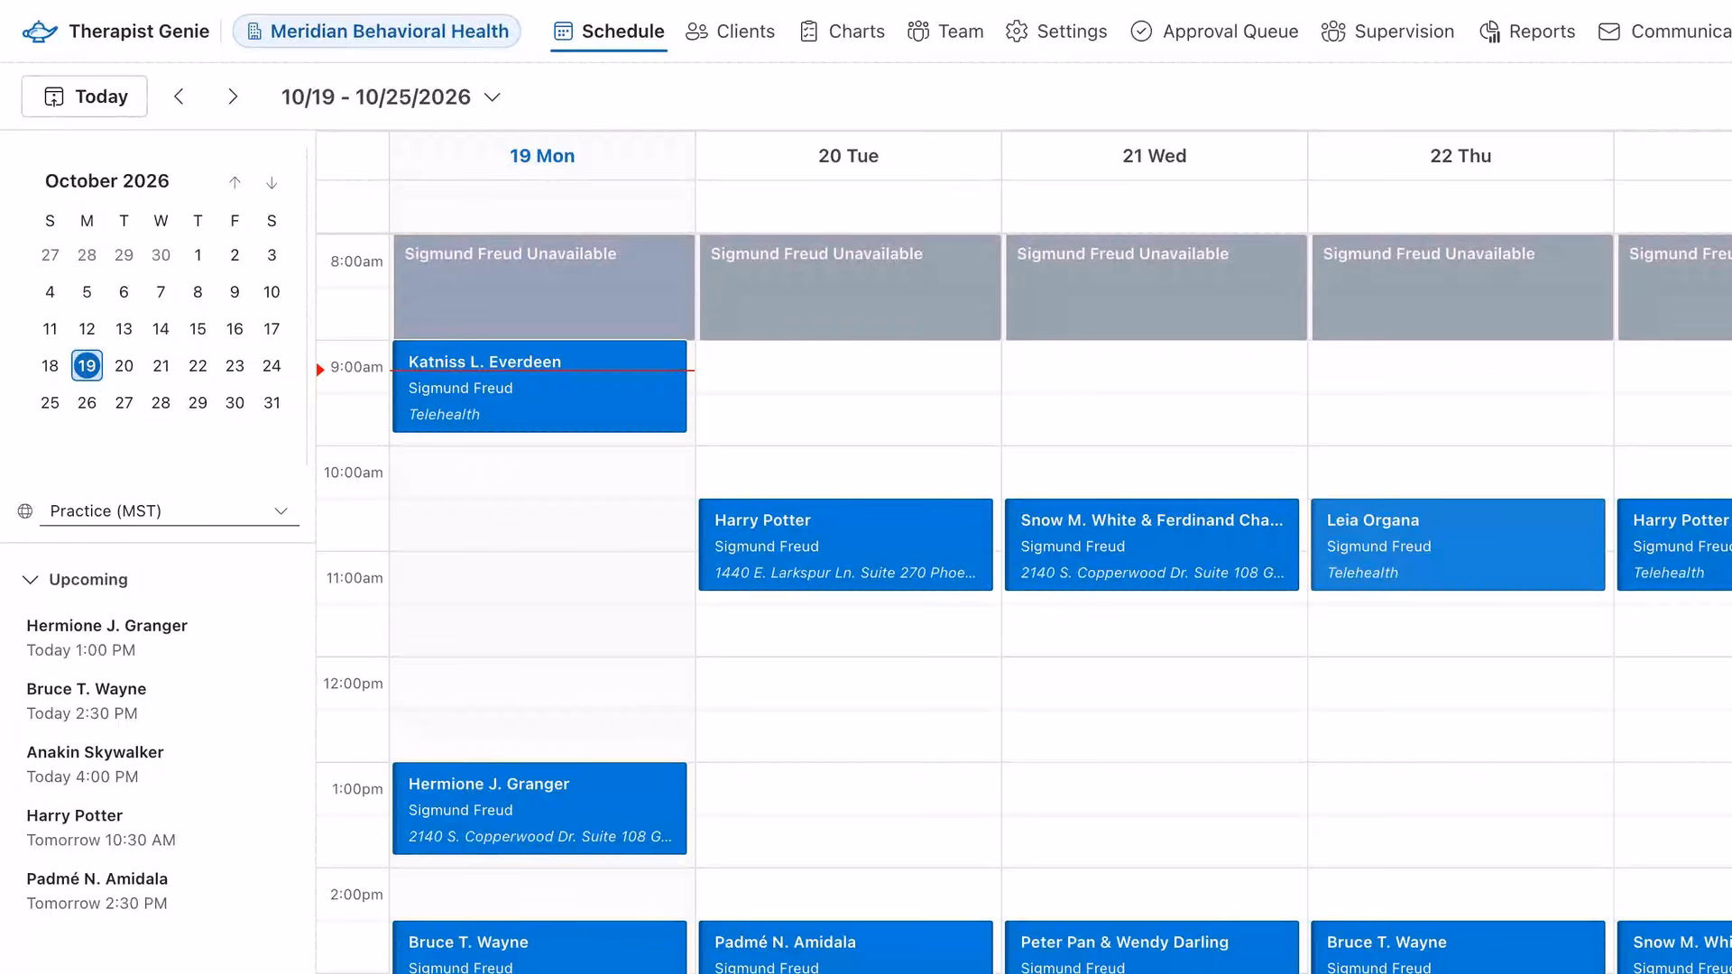This screenshot has height=974, width=1732.
Task: Click the timezone globe icon
Action: [x=25, y=511]
